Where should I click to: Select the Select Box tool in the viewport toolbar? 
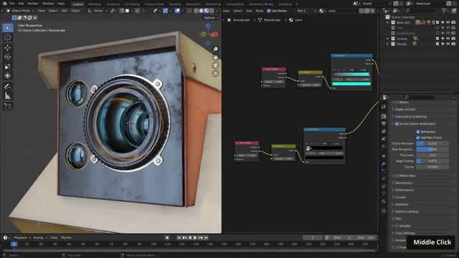tap(8, 28)
